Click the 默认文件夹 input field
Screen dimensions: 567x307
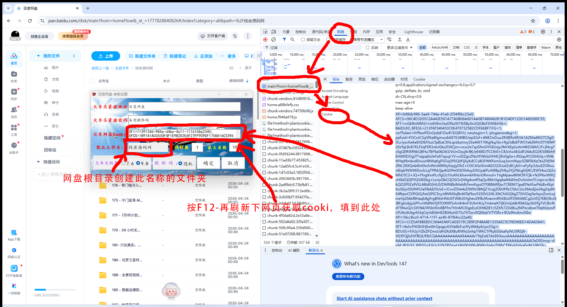[x=148, y=147]
